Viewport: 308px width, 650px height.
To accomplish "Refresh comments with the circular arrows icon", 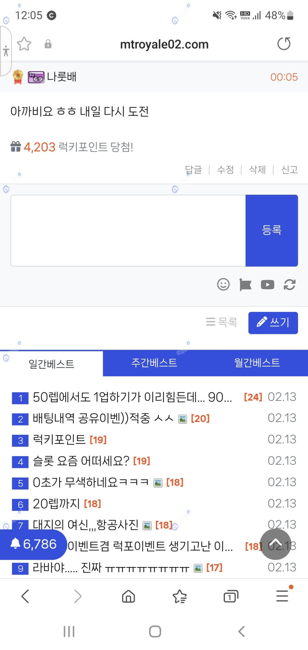I will 290,285.
